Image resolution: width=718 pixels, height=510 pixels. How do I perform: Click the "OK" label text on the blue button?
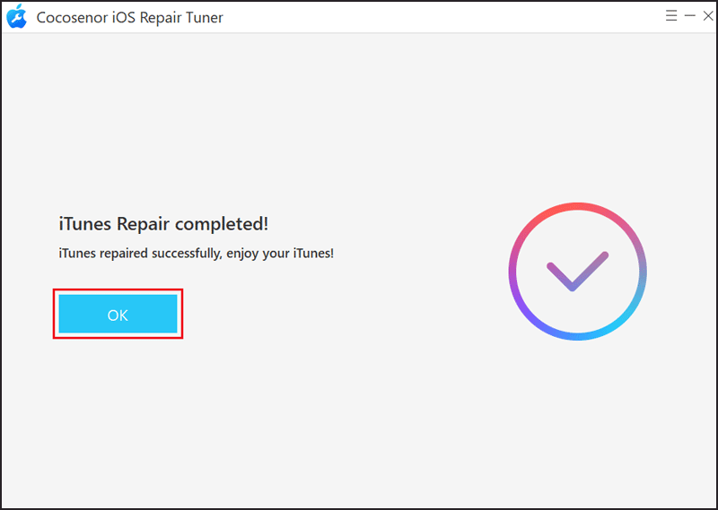[x=118, y=316]
